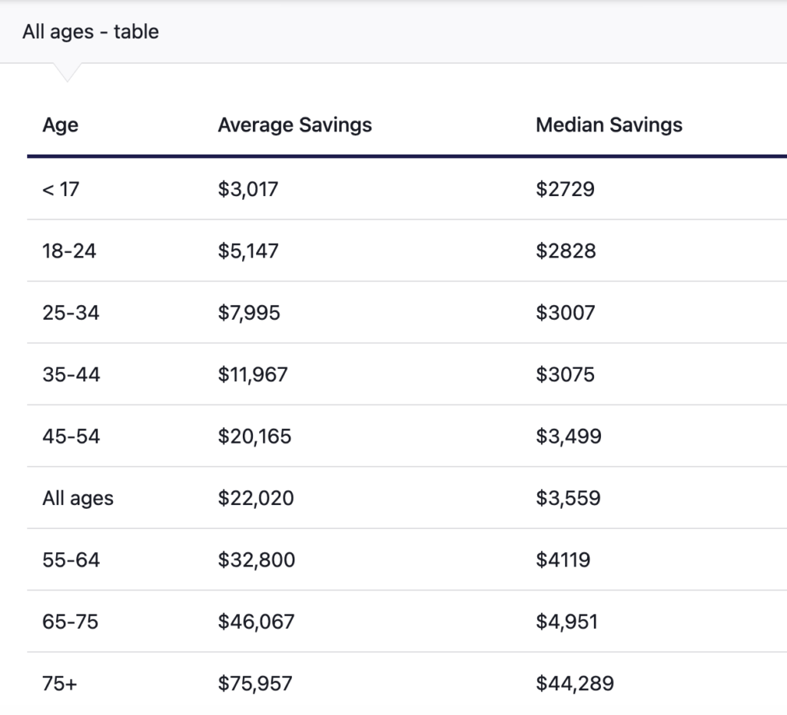The image size is (787, 715).
Task: Click the "All ages" row label in table
Action: tap(78, 498)
